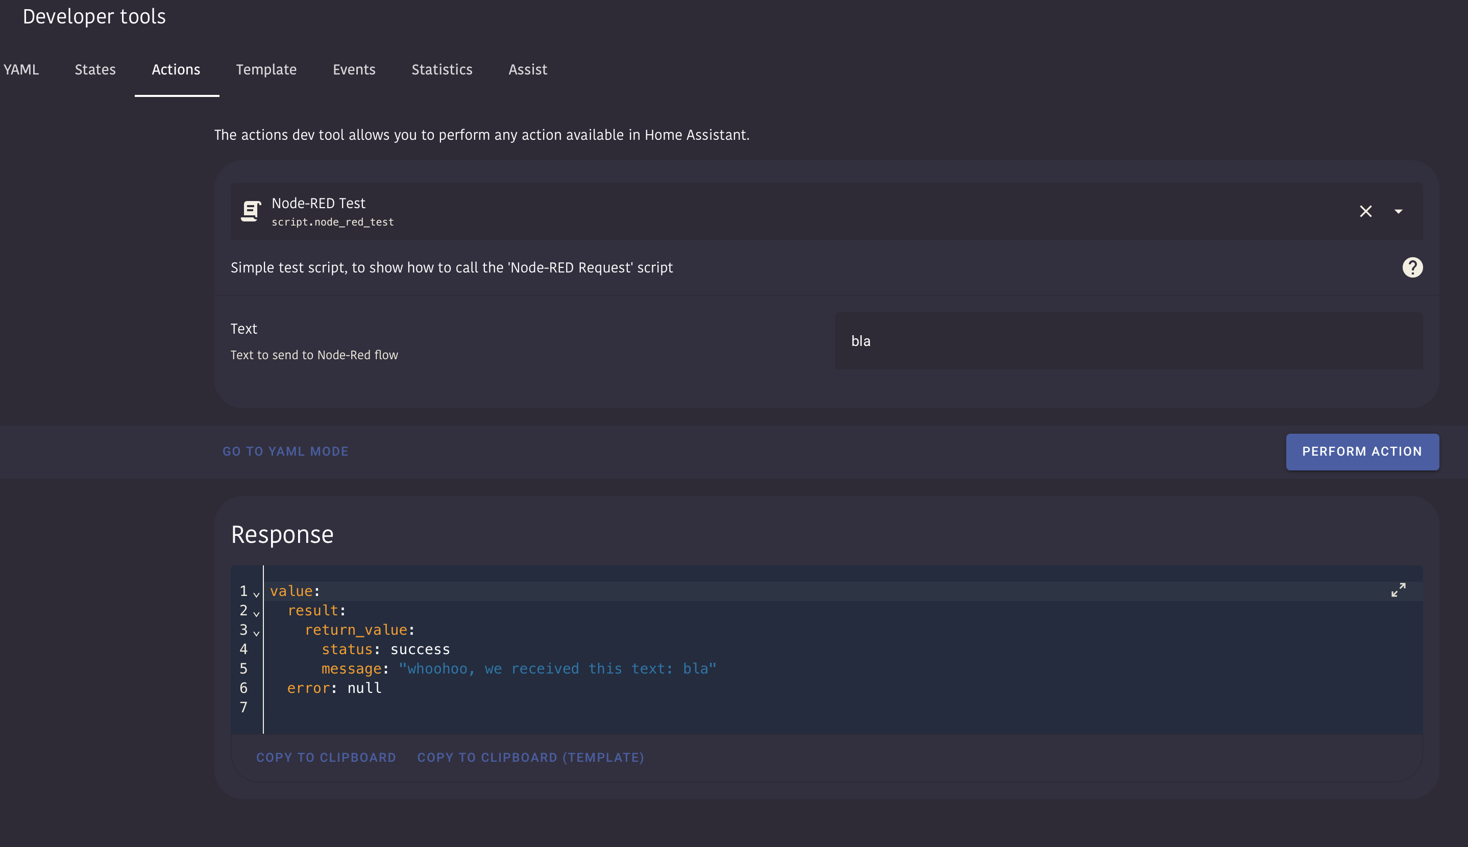1468x847 pixels.
Task: Click the whoohoo message string in response
Action: 557,668
